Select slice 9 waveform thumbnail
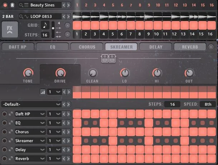 (149, 17)
